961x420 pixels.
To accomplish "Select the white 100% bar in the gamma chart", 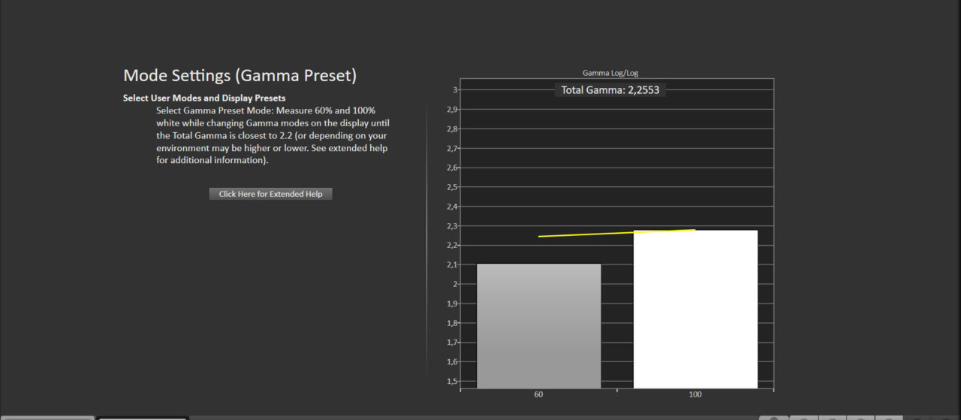I will (x=695, y=310).
